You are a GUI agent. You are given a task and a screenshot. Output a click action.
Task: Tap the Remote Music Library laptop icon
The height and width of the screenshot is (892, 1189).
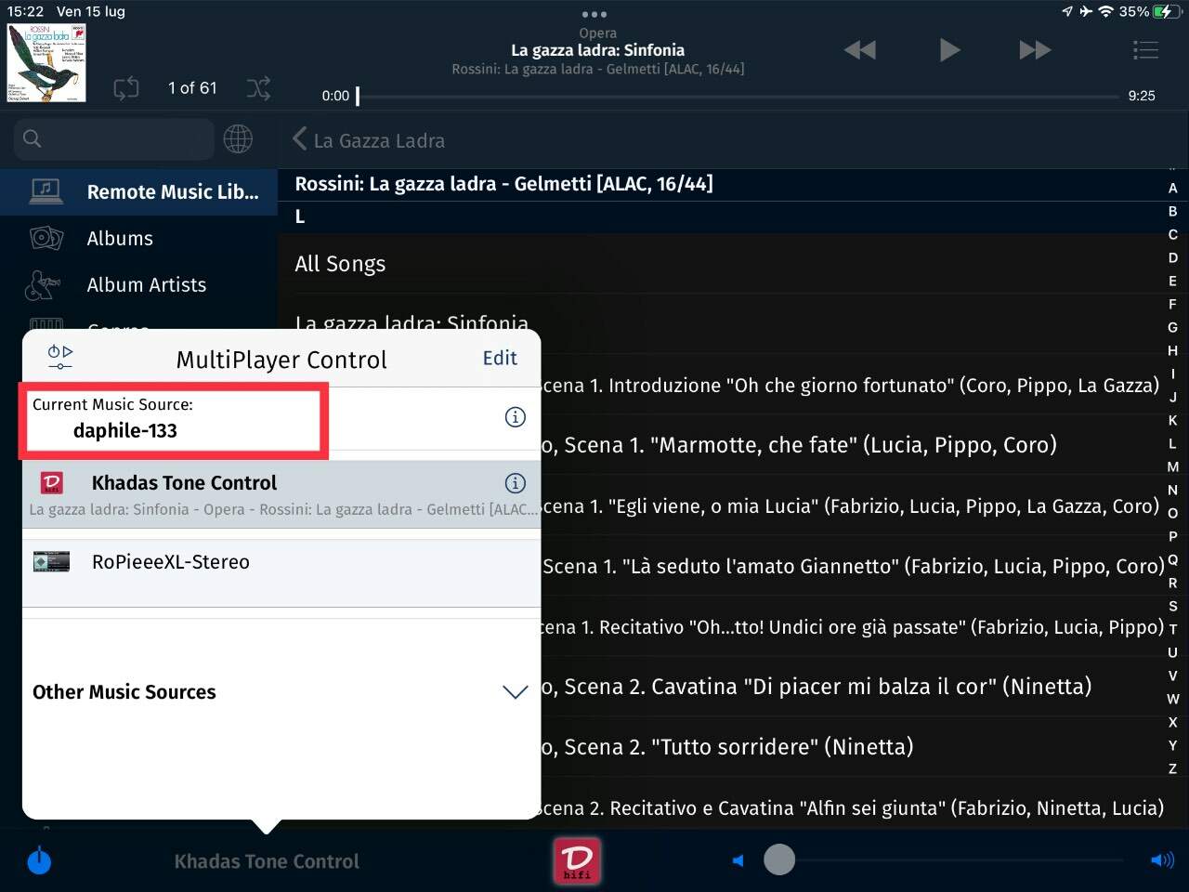[46, 191]
